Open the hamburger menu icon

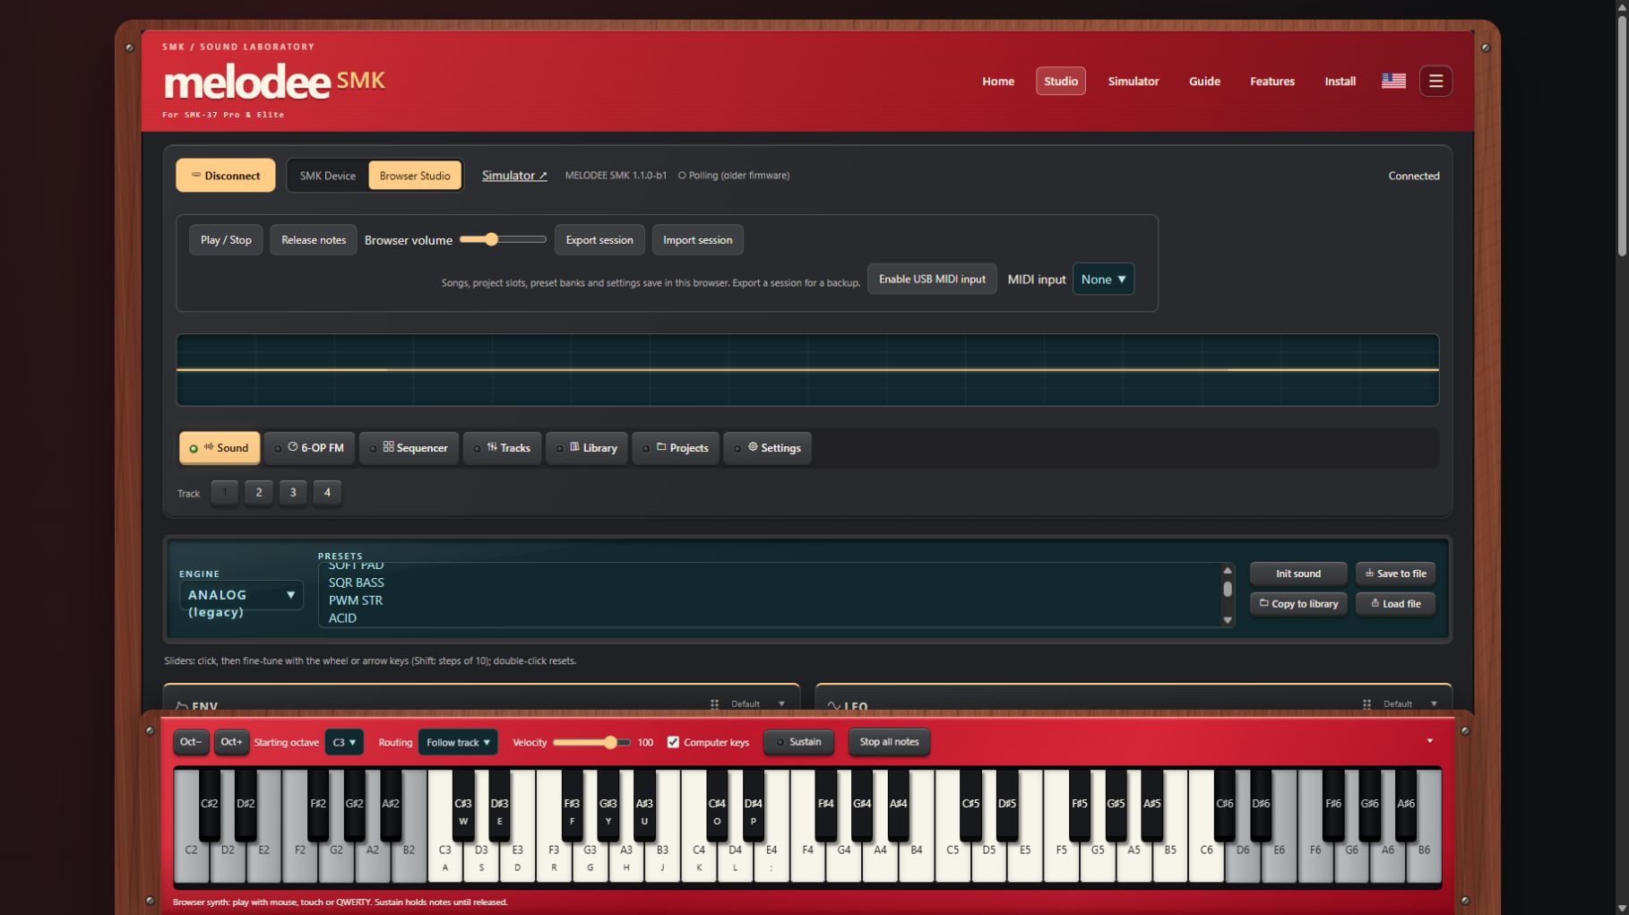click(x=1435, y=81)
